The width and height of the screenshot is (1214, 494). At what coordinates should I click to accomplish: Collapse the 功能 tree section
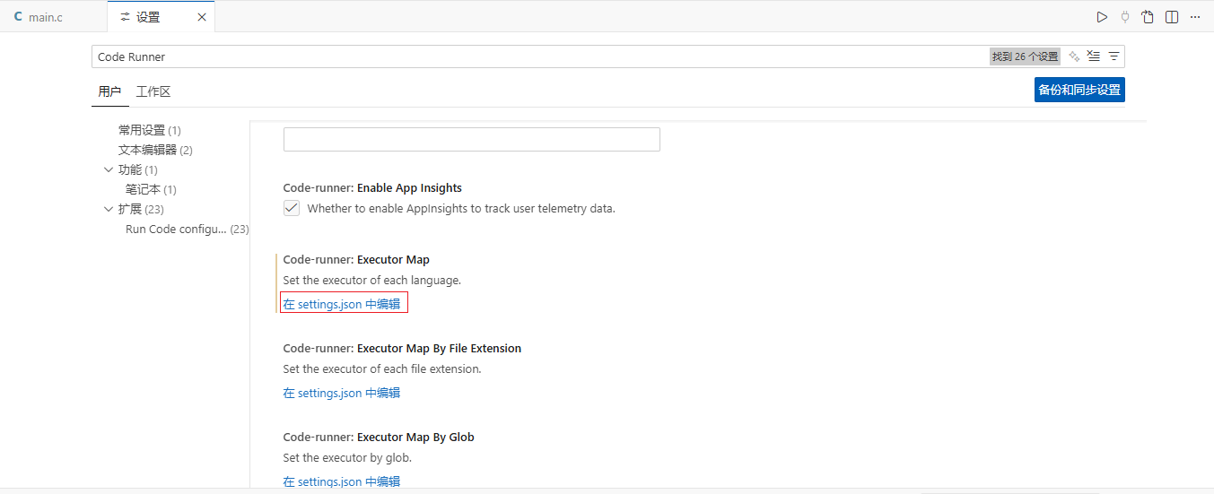(x=109, y=169)
